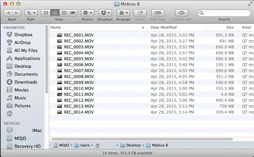Open the Path dropdown button
The width and height of the screenshot is (254, 157).
[31, 13]
